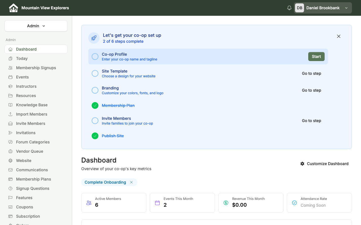Click the '2 of 6 steps complete' text
The width and height of the screenshot is (361, 225).
pos(123,41)
